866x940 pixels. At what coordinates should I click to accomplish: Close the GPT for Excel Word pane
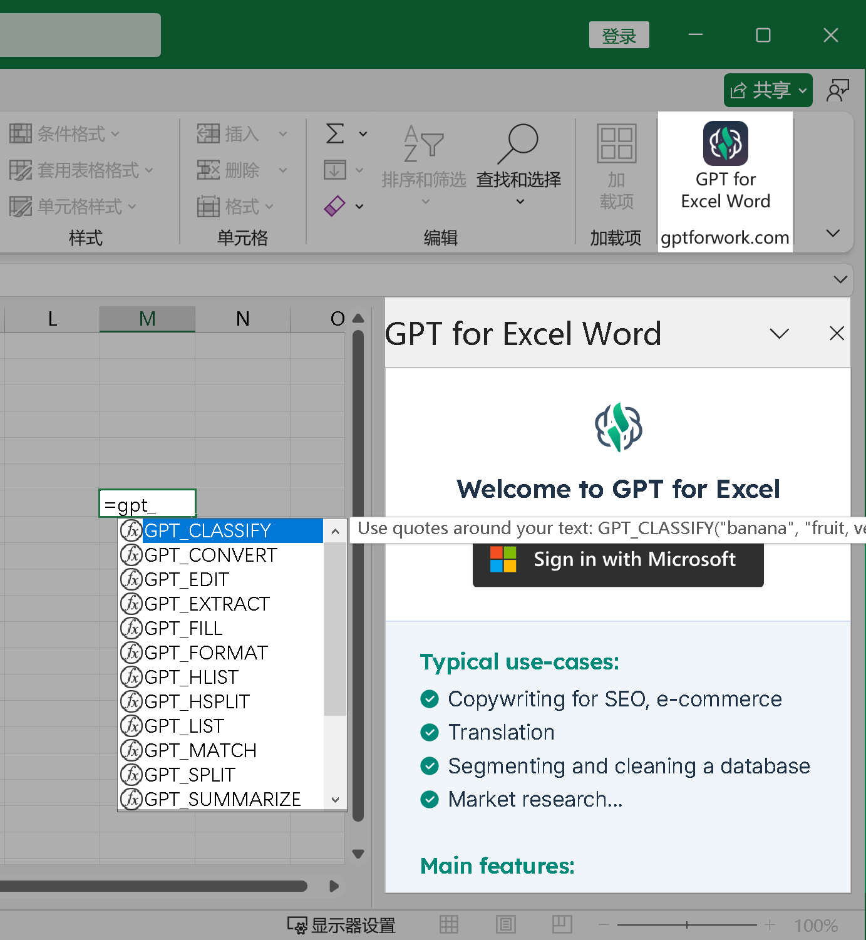coord(837,333)
